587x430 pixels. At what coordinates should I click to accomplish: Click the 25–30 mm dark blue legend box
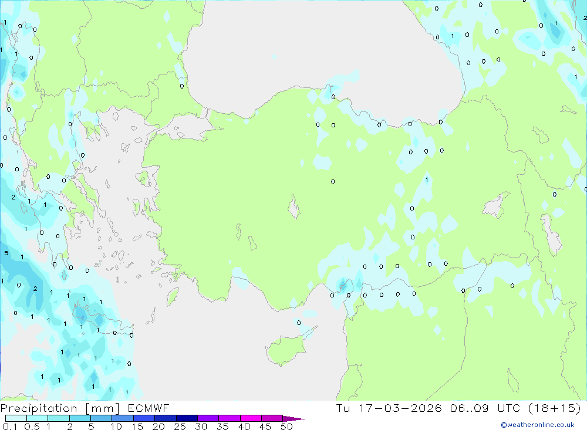point(187,418)
